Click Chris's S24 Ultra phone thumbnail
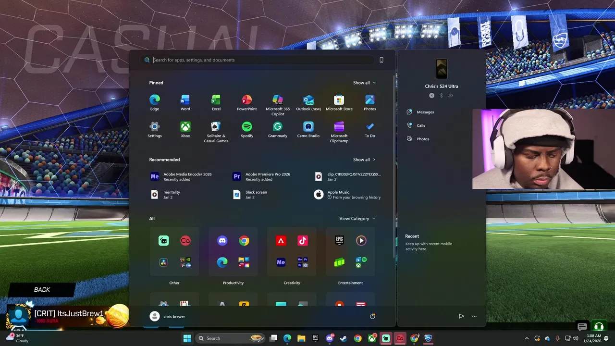 coord(442,69)
